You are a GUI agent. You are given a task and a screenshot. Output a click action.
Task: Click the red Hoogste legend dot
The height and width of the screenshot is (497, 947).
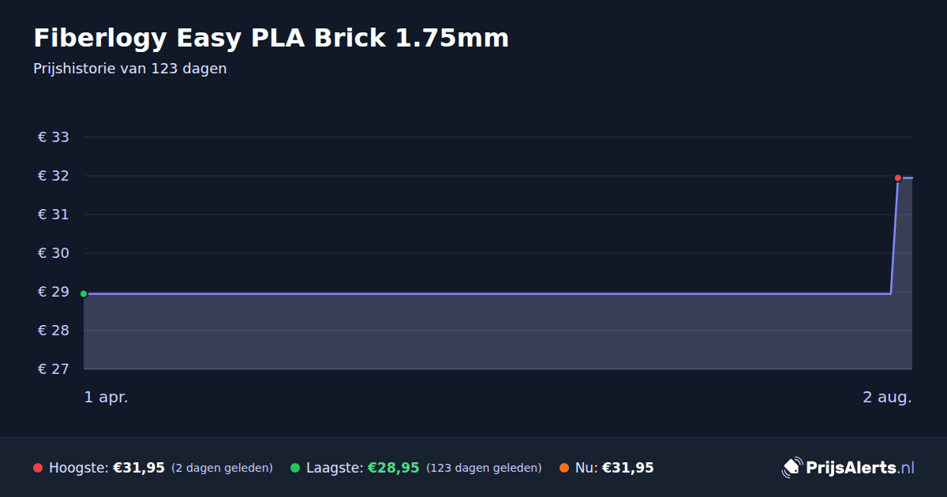click(x=38, y=468)
